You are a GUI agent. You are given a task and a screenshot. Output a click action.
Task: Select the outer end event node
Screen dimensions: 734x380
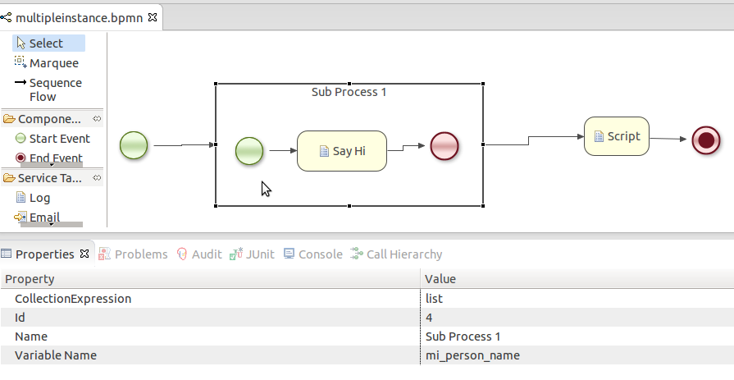point(705,140)
